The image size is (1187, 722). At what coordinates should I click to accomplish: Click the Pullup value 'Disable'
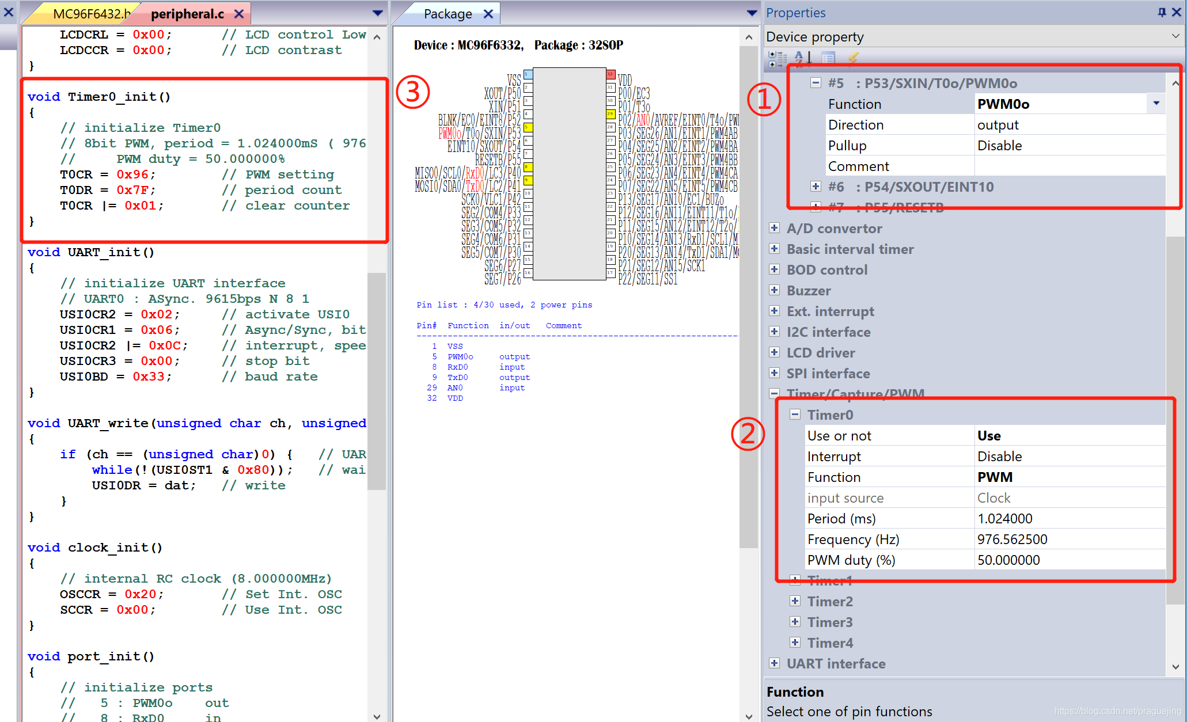coord(1070,145)
